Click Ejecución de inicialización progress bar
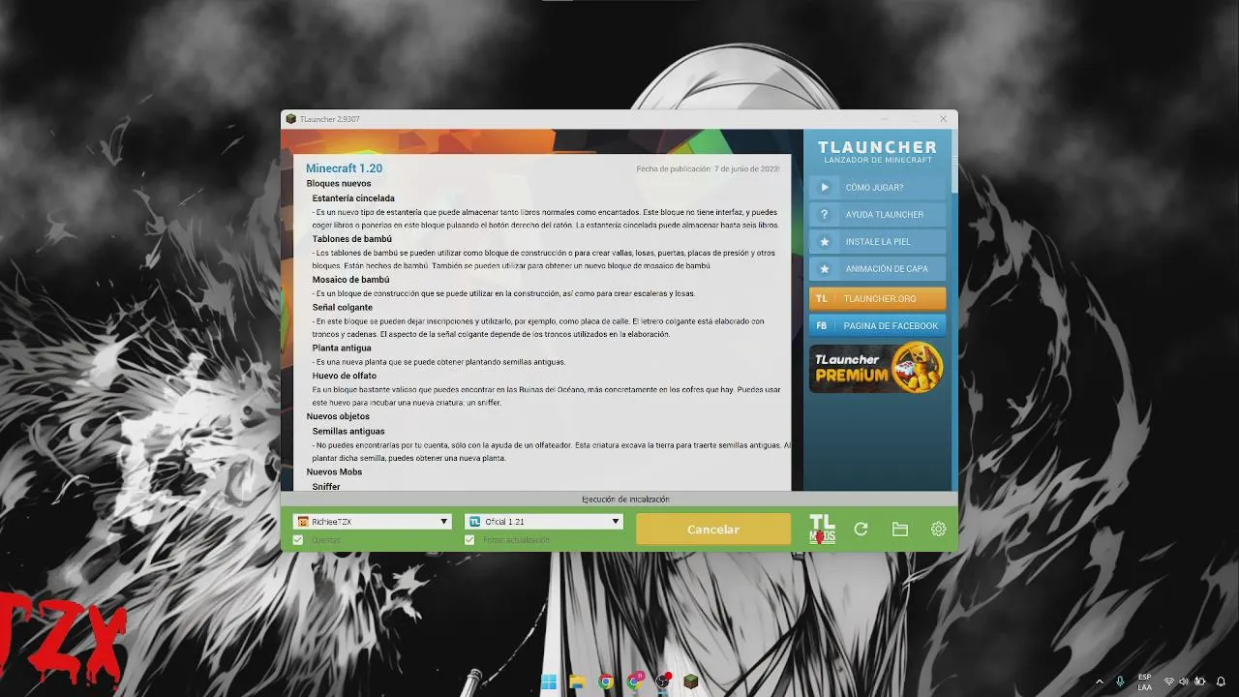Screen dimensions: 1239x697 click(619, 500)
